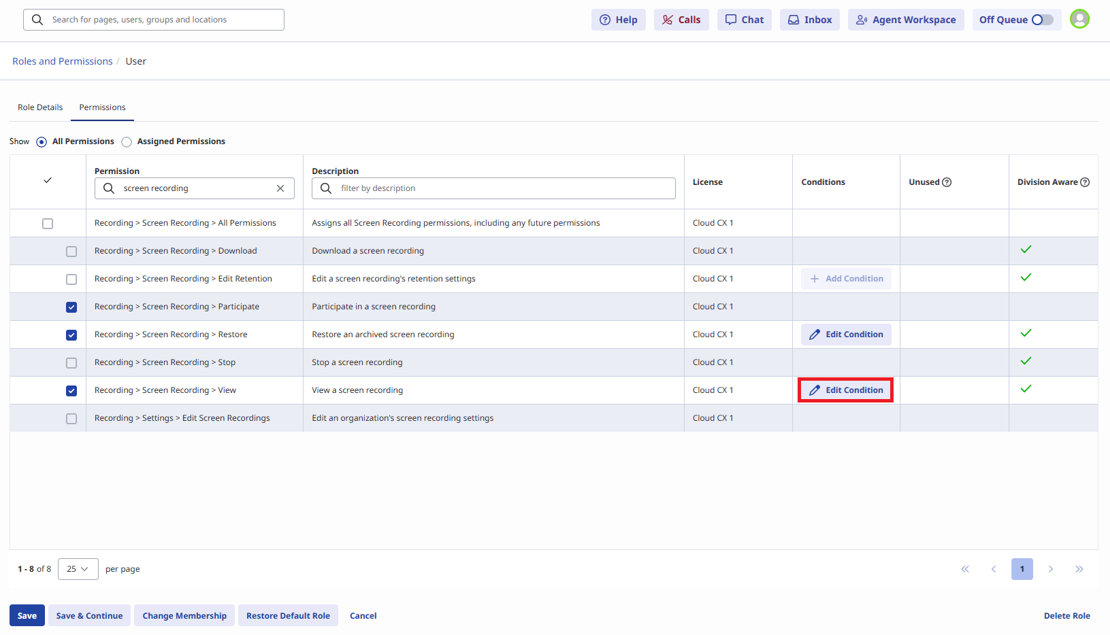
Task: Clear the screen recording permission filter
Action: [x=280, y=188]
